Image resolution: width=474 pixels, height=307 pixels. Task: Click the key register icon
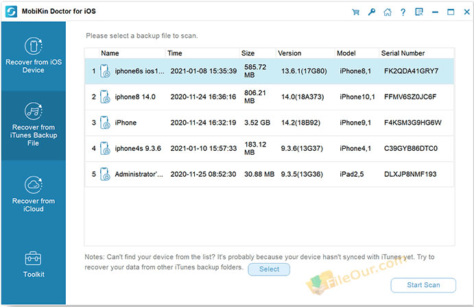pos(372,12)
